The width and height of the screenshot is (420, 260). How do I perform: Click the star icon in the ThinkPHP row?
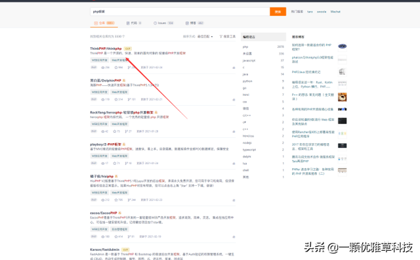point(116,68)
